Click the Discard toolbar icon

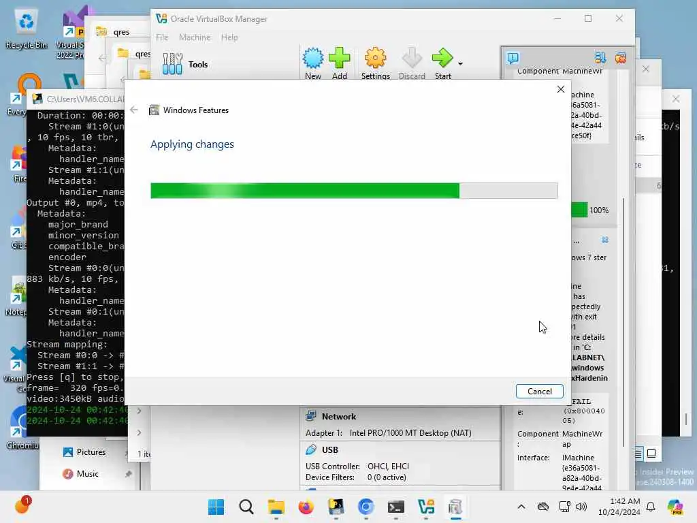tap(412, 63)
